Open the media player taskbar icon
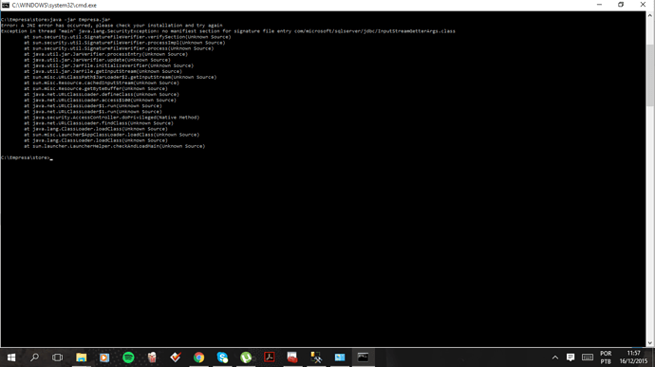This screenshot has width=655, height=367. [x=104, y=358]
